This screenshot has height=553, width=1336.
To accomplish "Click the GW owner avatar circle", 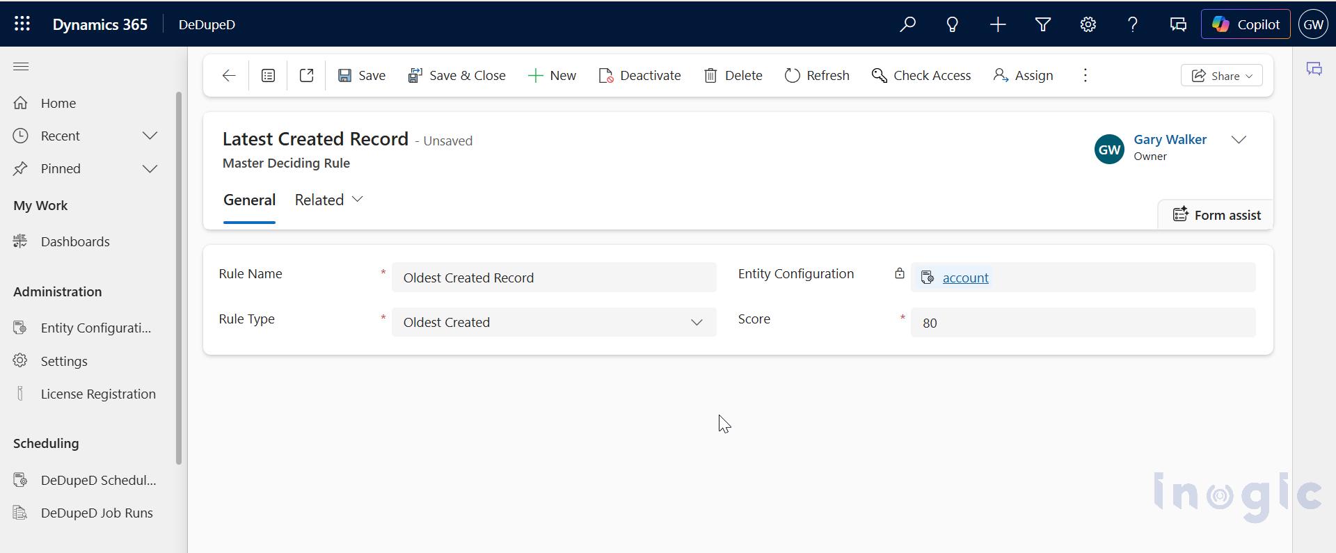I will (x=1109, y=150).
